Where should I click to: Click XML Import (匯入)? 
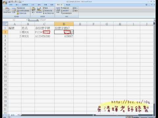[x=75, y=8]
